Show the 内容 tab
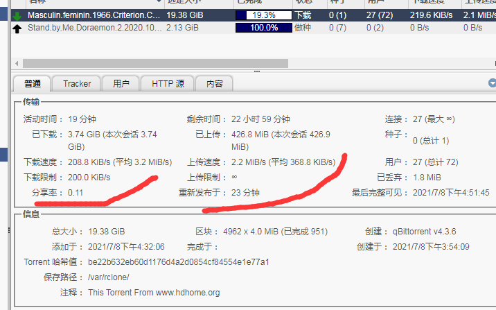This screenshot has width=496, height=310. click(x=214, y=84)
